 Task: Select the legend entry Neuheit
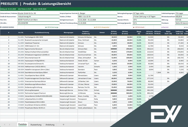(165, 27)
